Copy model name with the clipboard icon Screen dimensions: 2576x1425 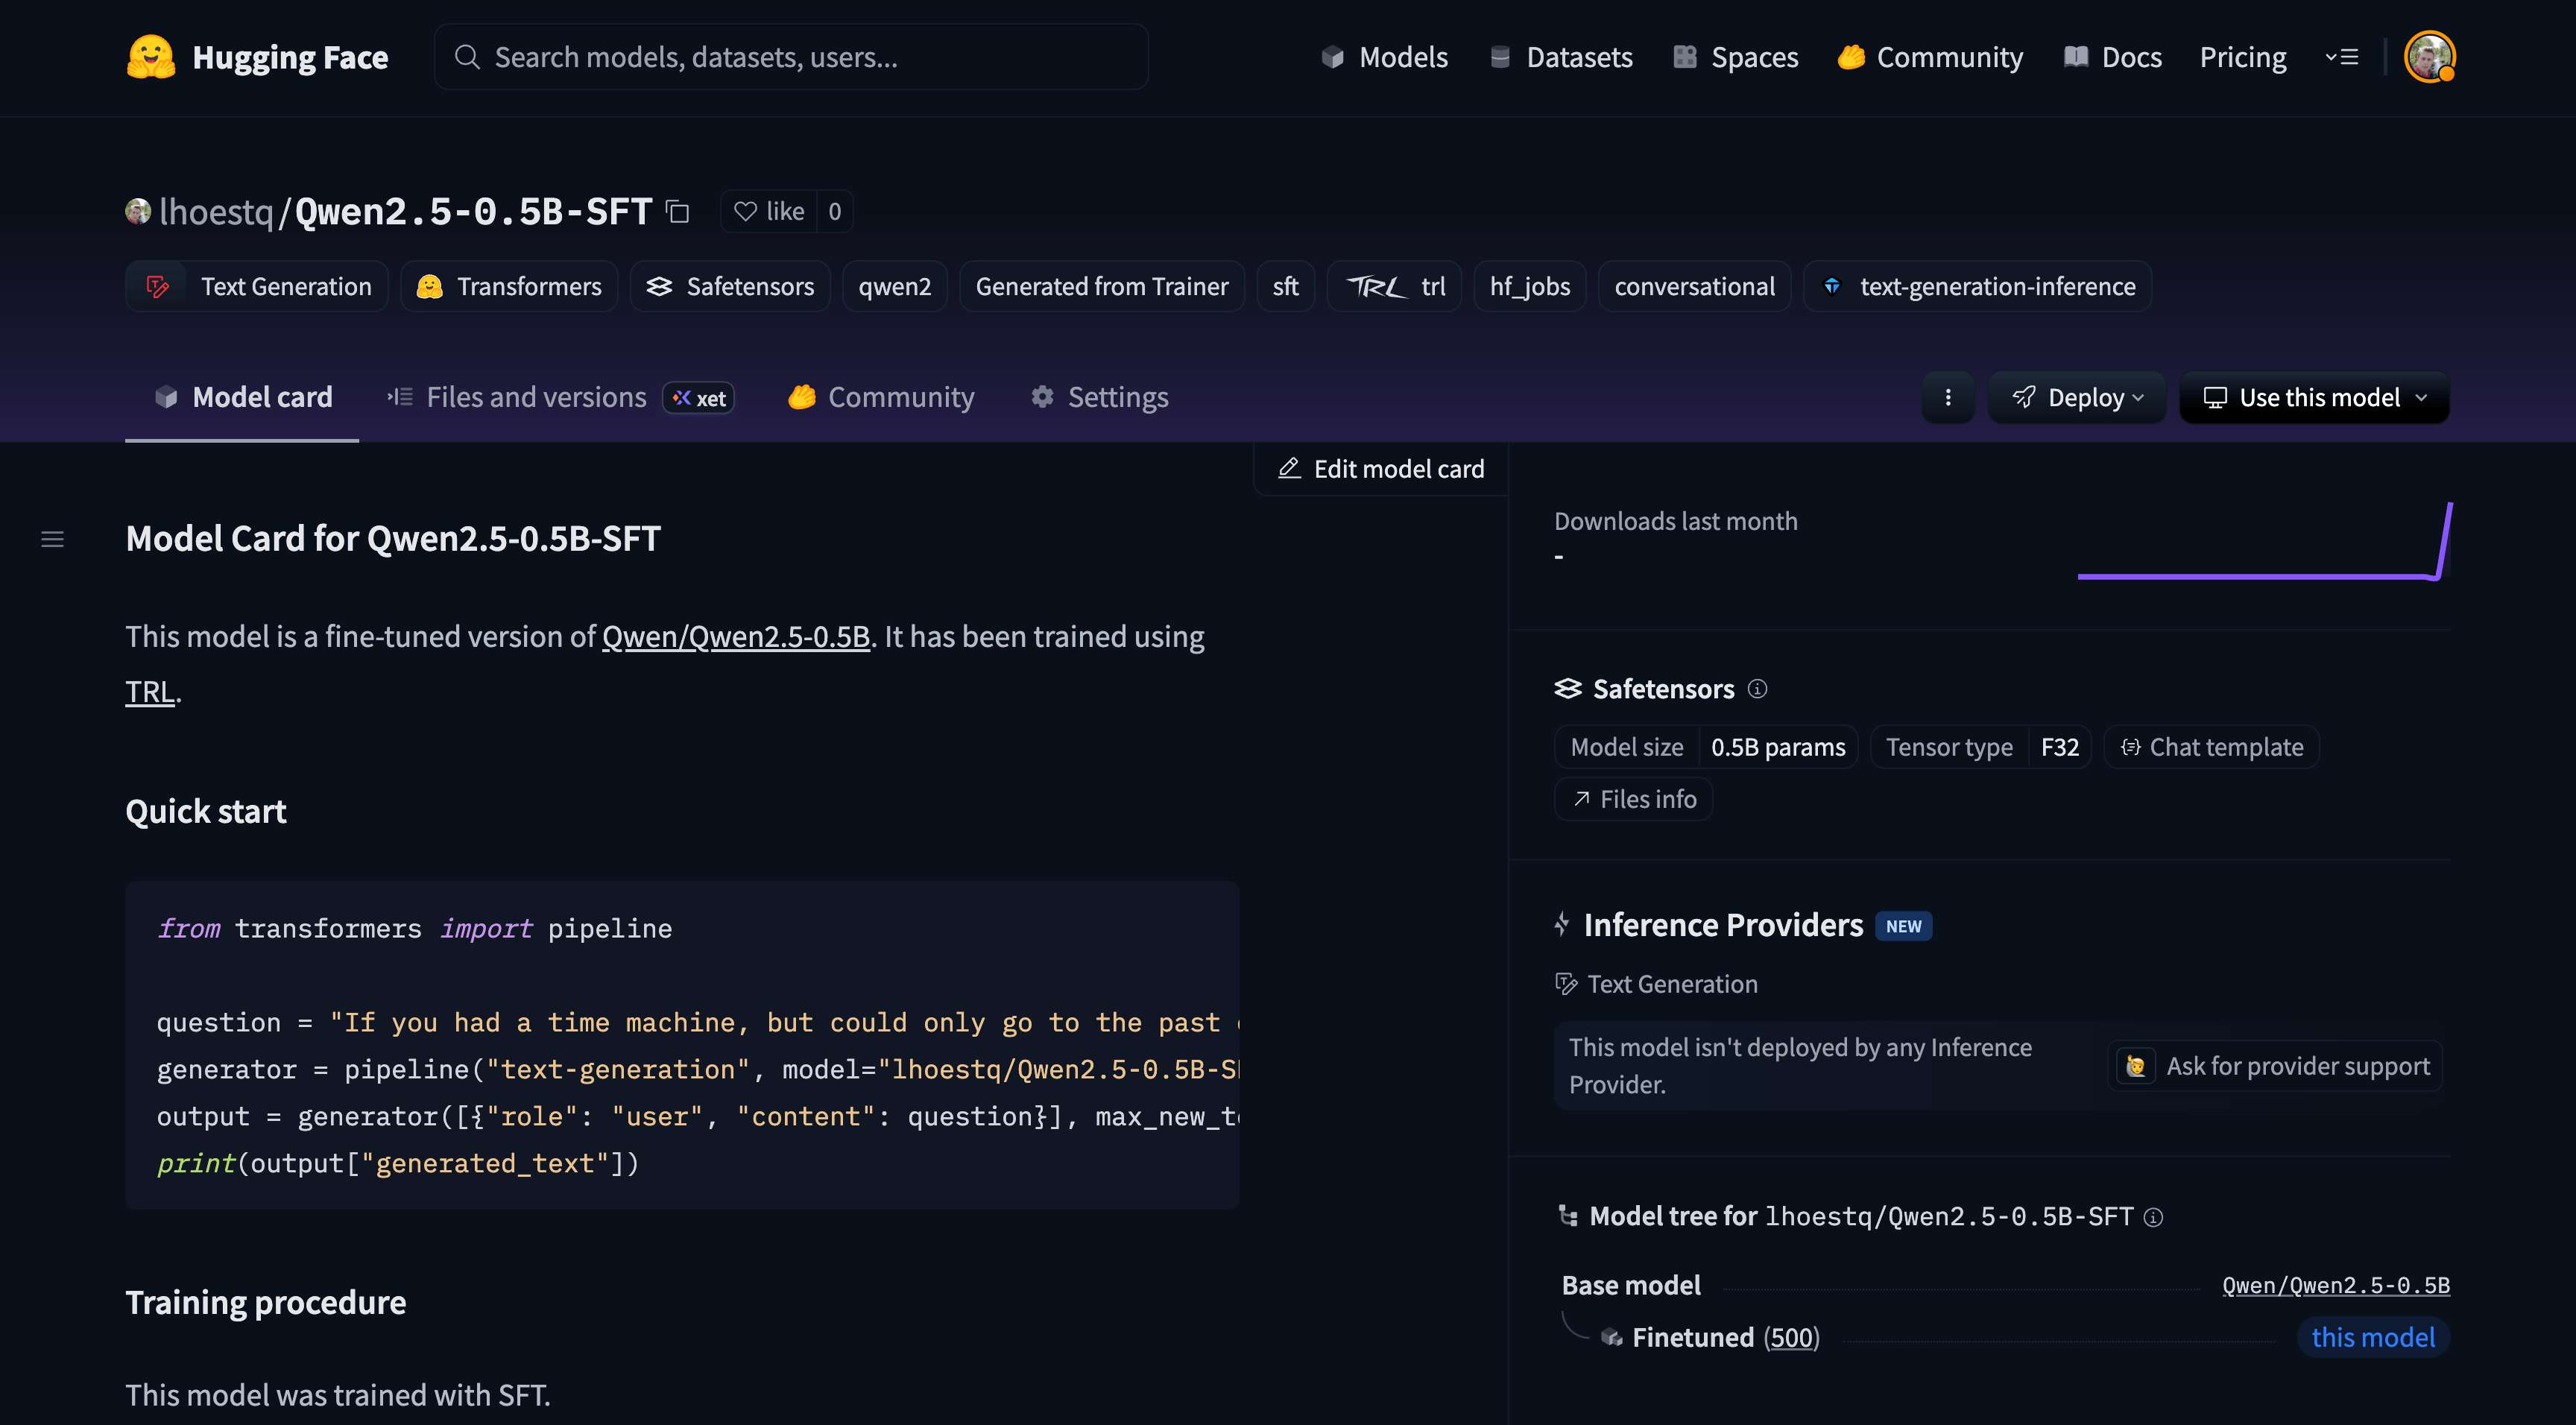(678, 212)
